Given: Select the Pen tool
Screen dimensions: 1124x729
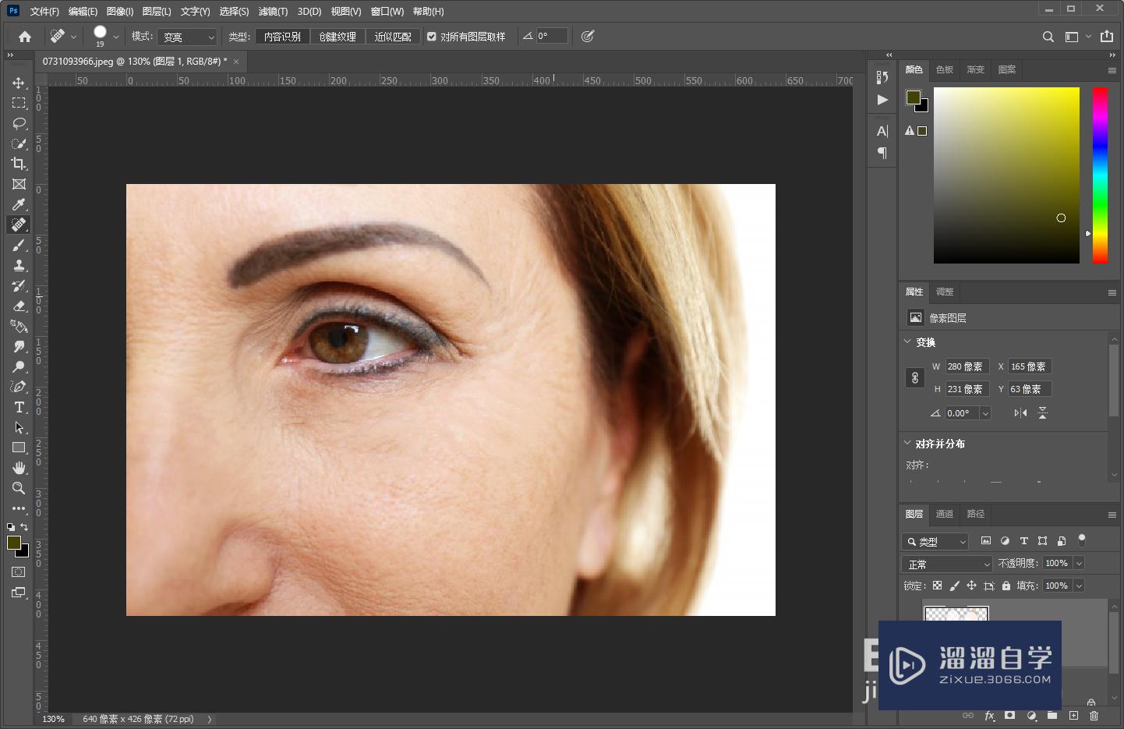Looking at the screenshot, I should [19, 387].
